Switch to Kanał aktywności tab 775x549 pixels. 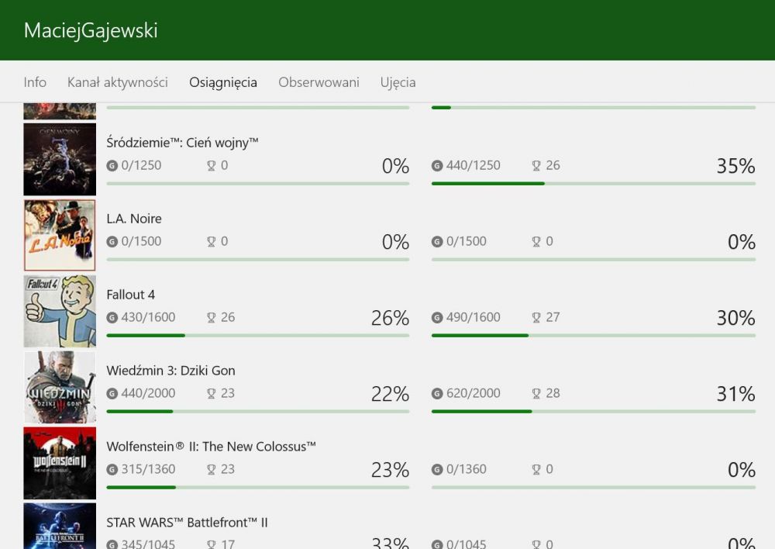[x=118, y=82]
